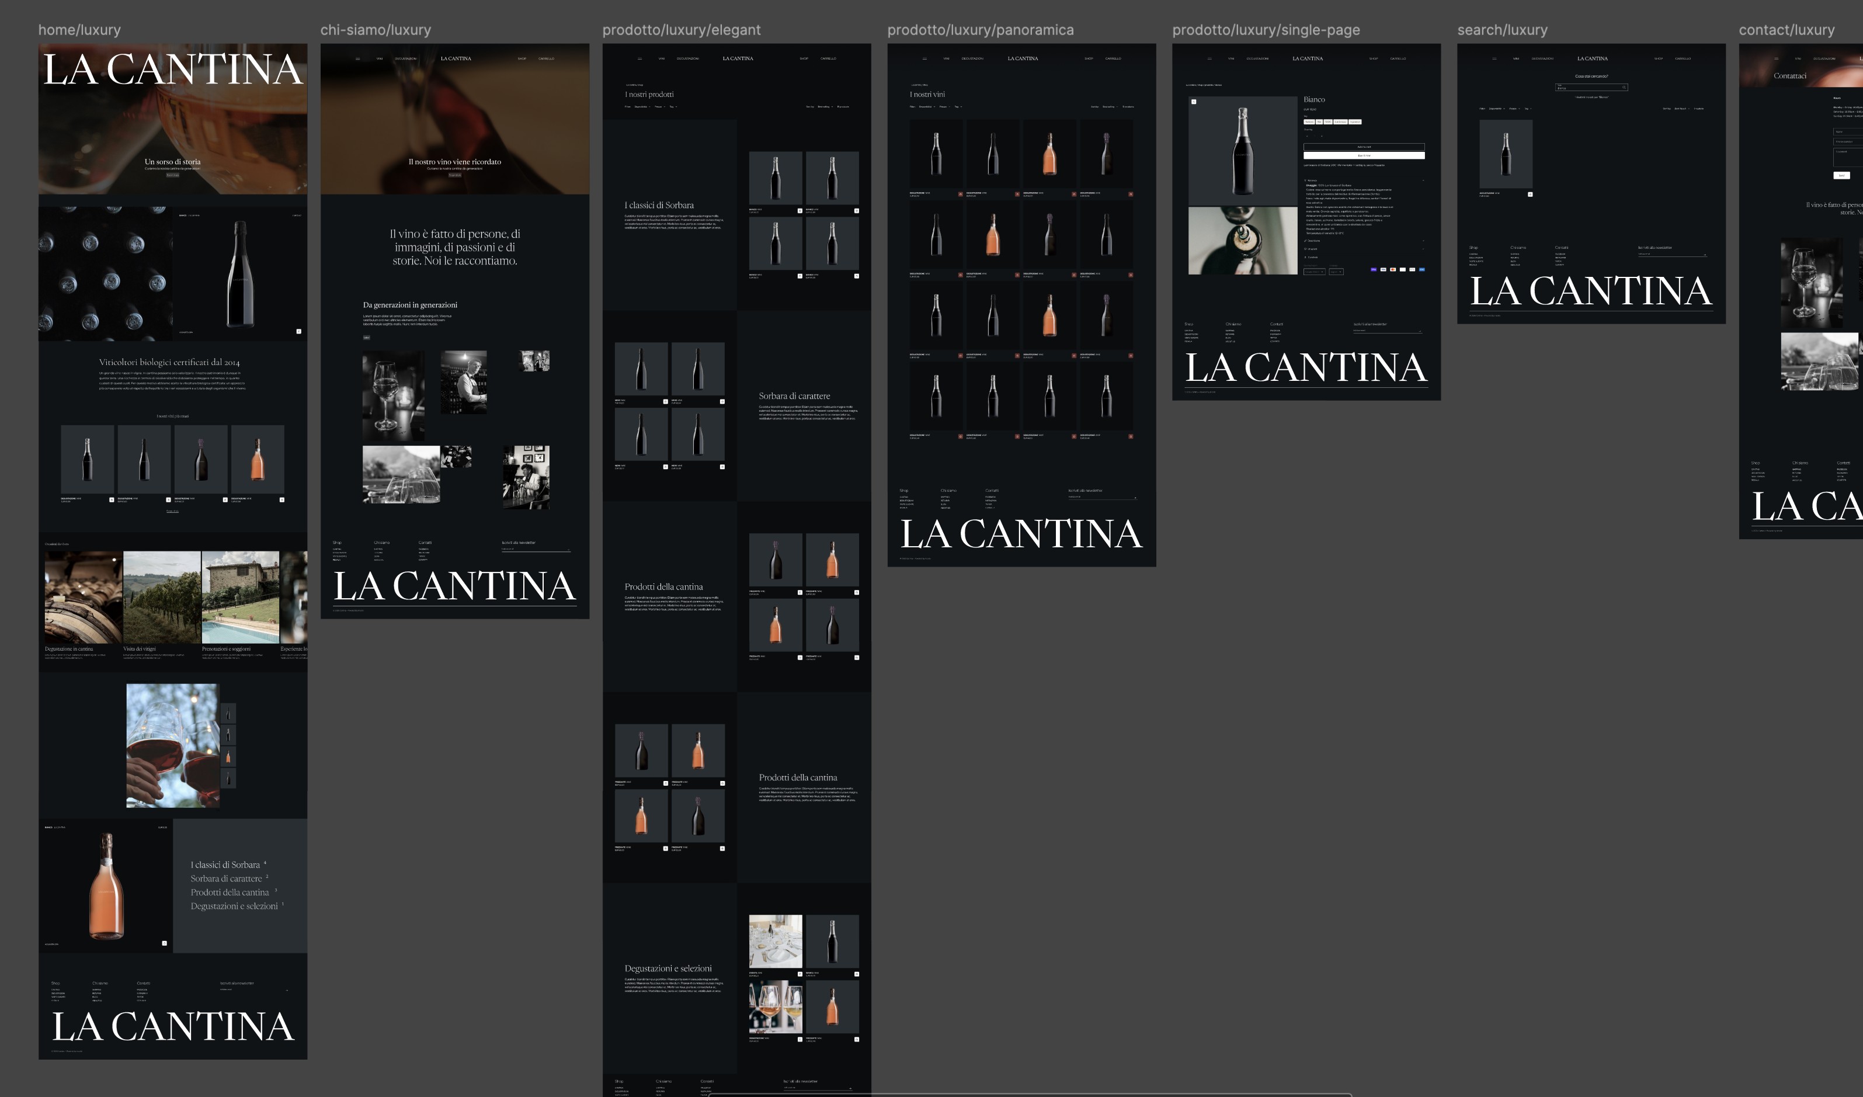This screenshot has width=1863, height=1097.
Task: Click cart icon on large black bottle in home
Action: (x=298, y=331)
